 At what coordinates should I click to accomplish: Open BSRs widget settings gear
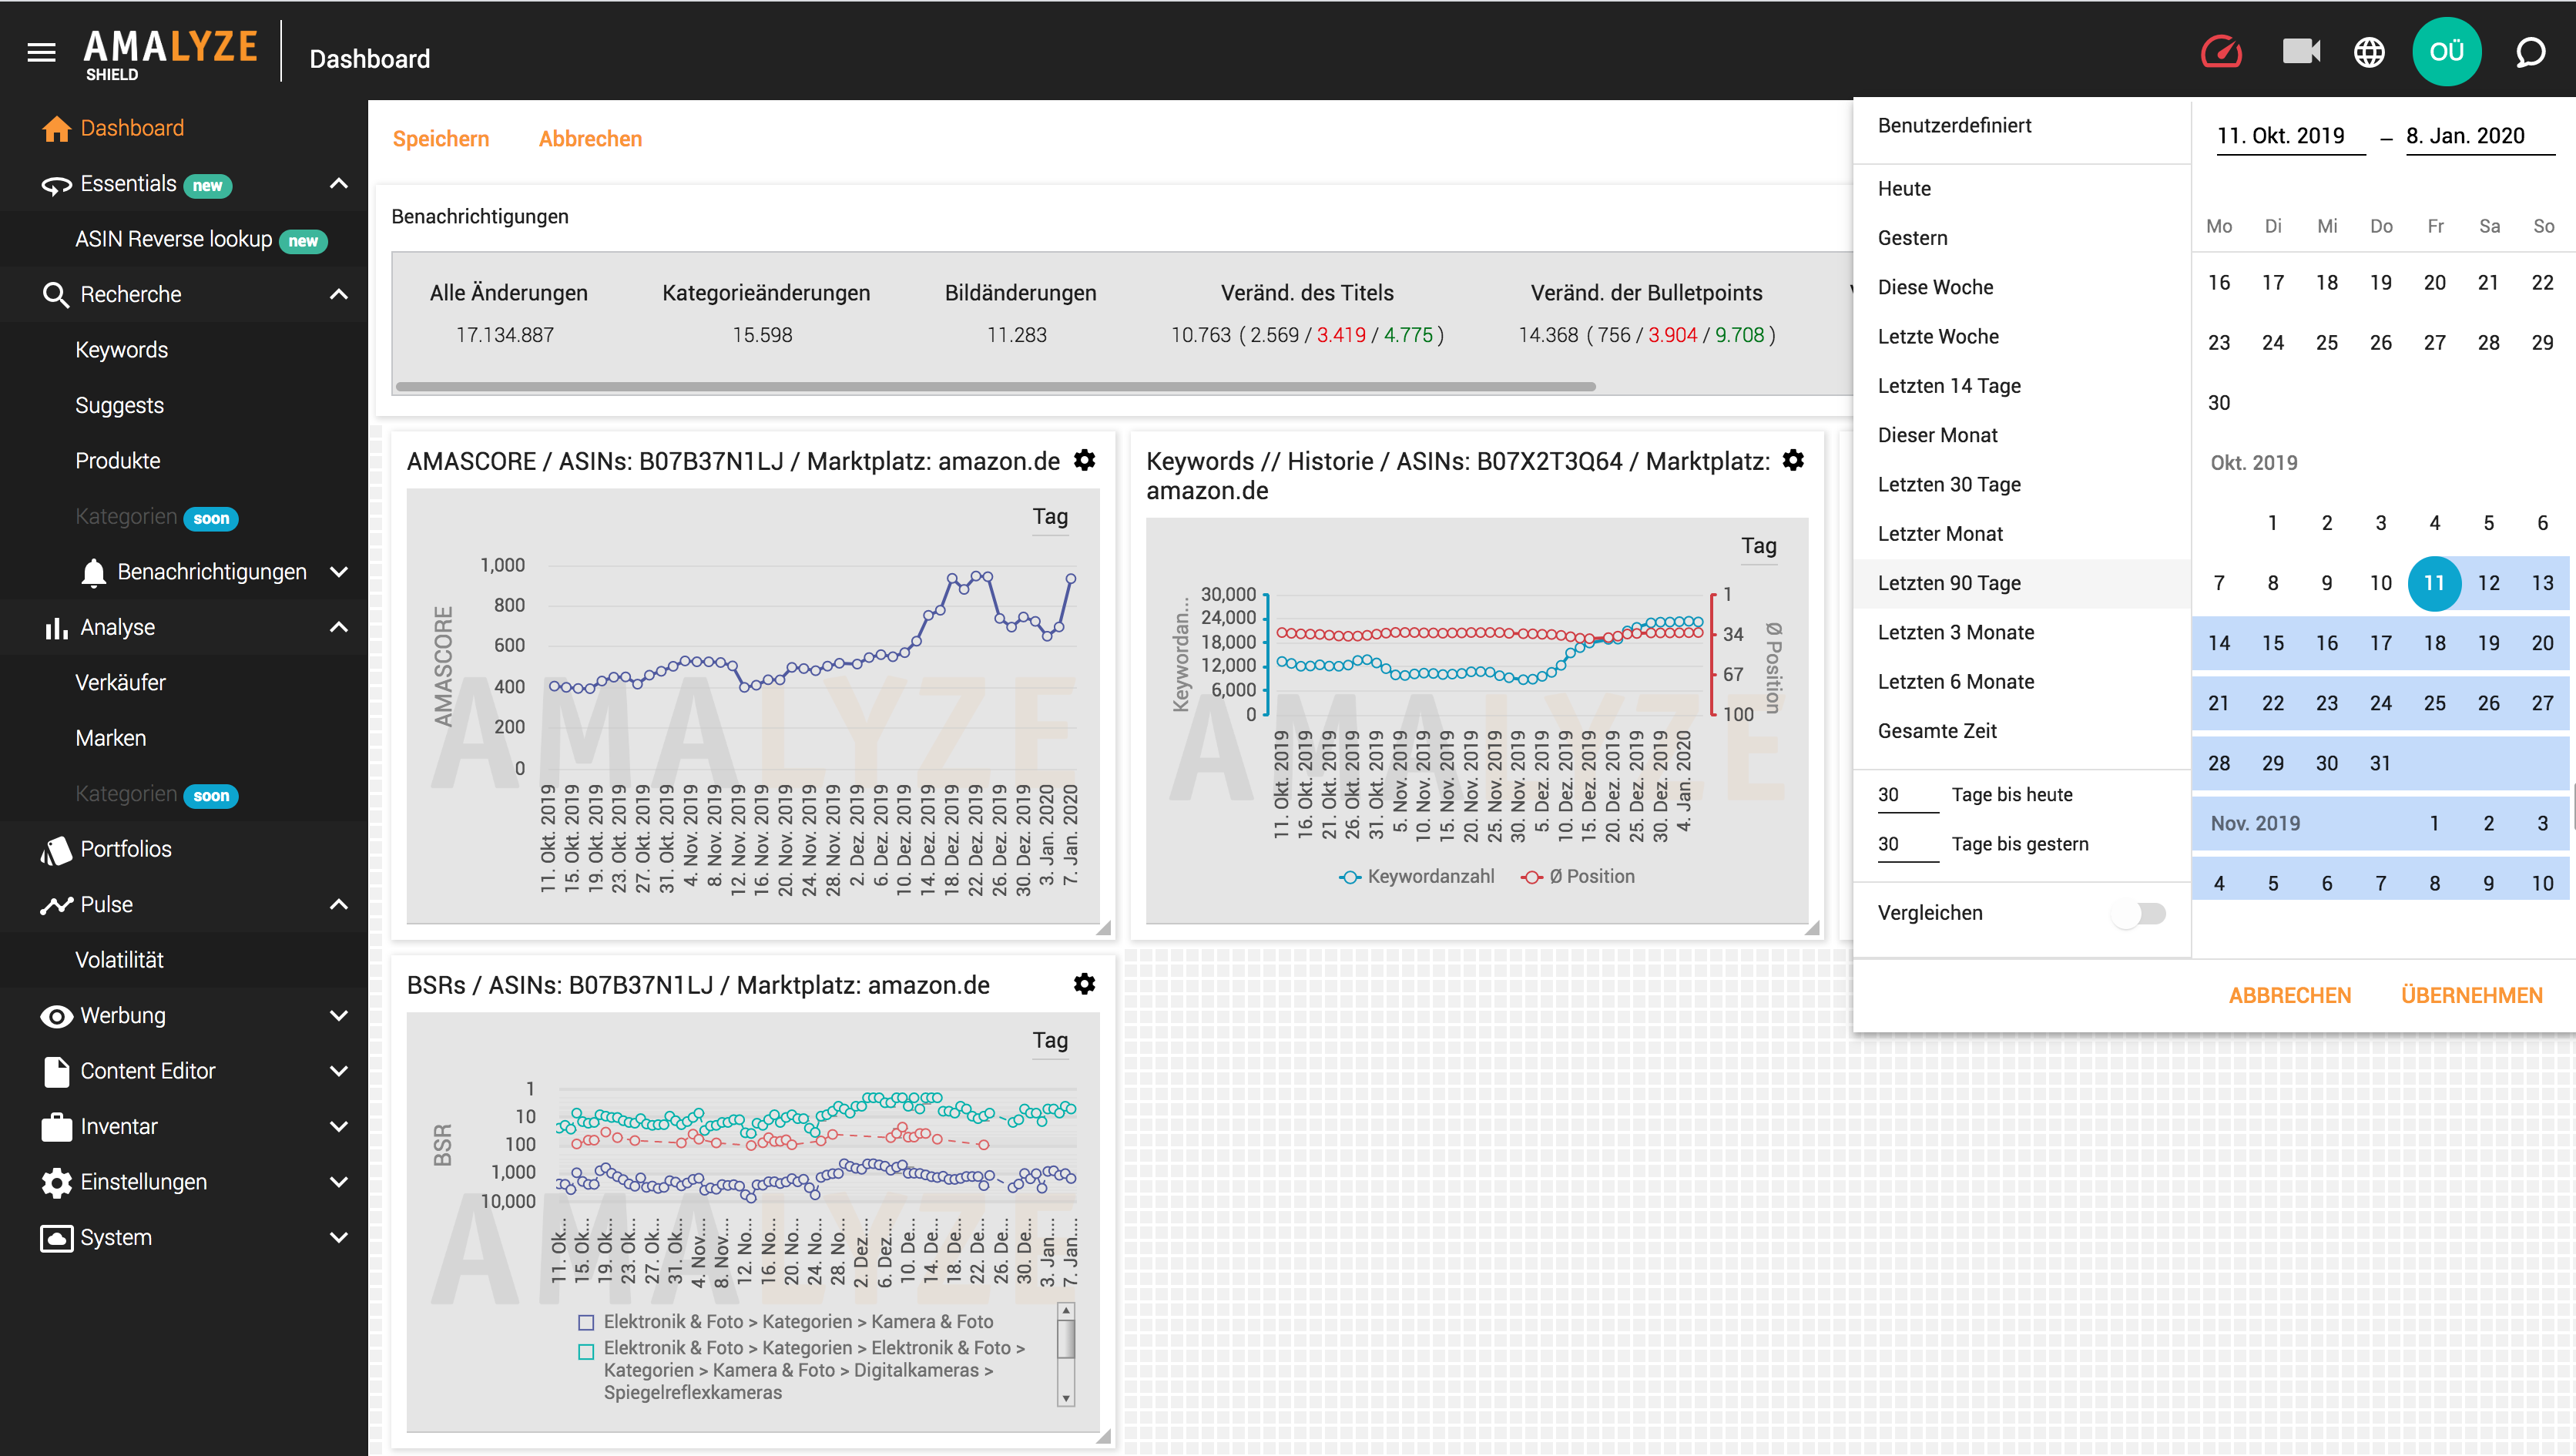click(x=1084, y=984)
